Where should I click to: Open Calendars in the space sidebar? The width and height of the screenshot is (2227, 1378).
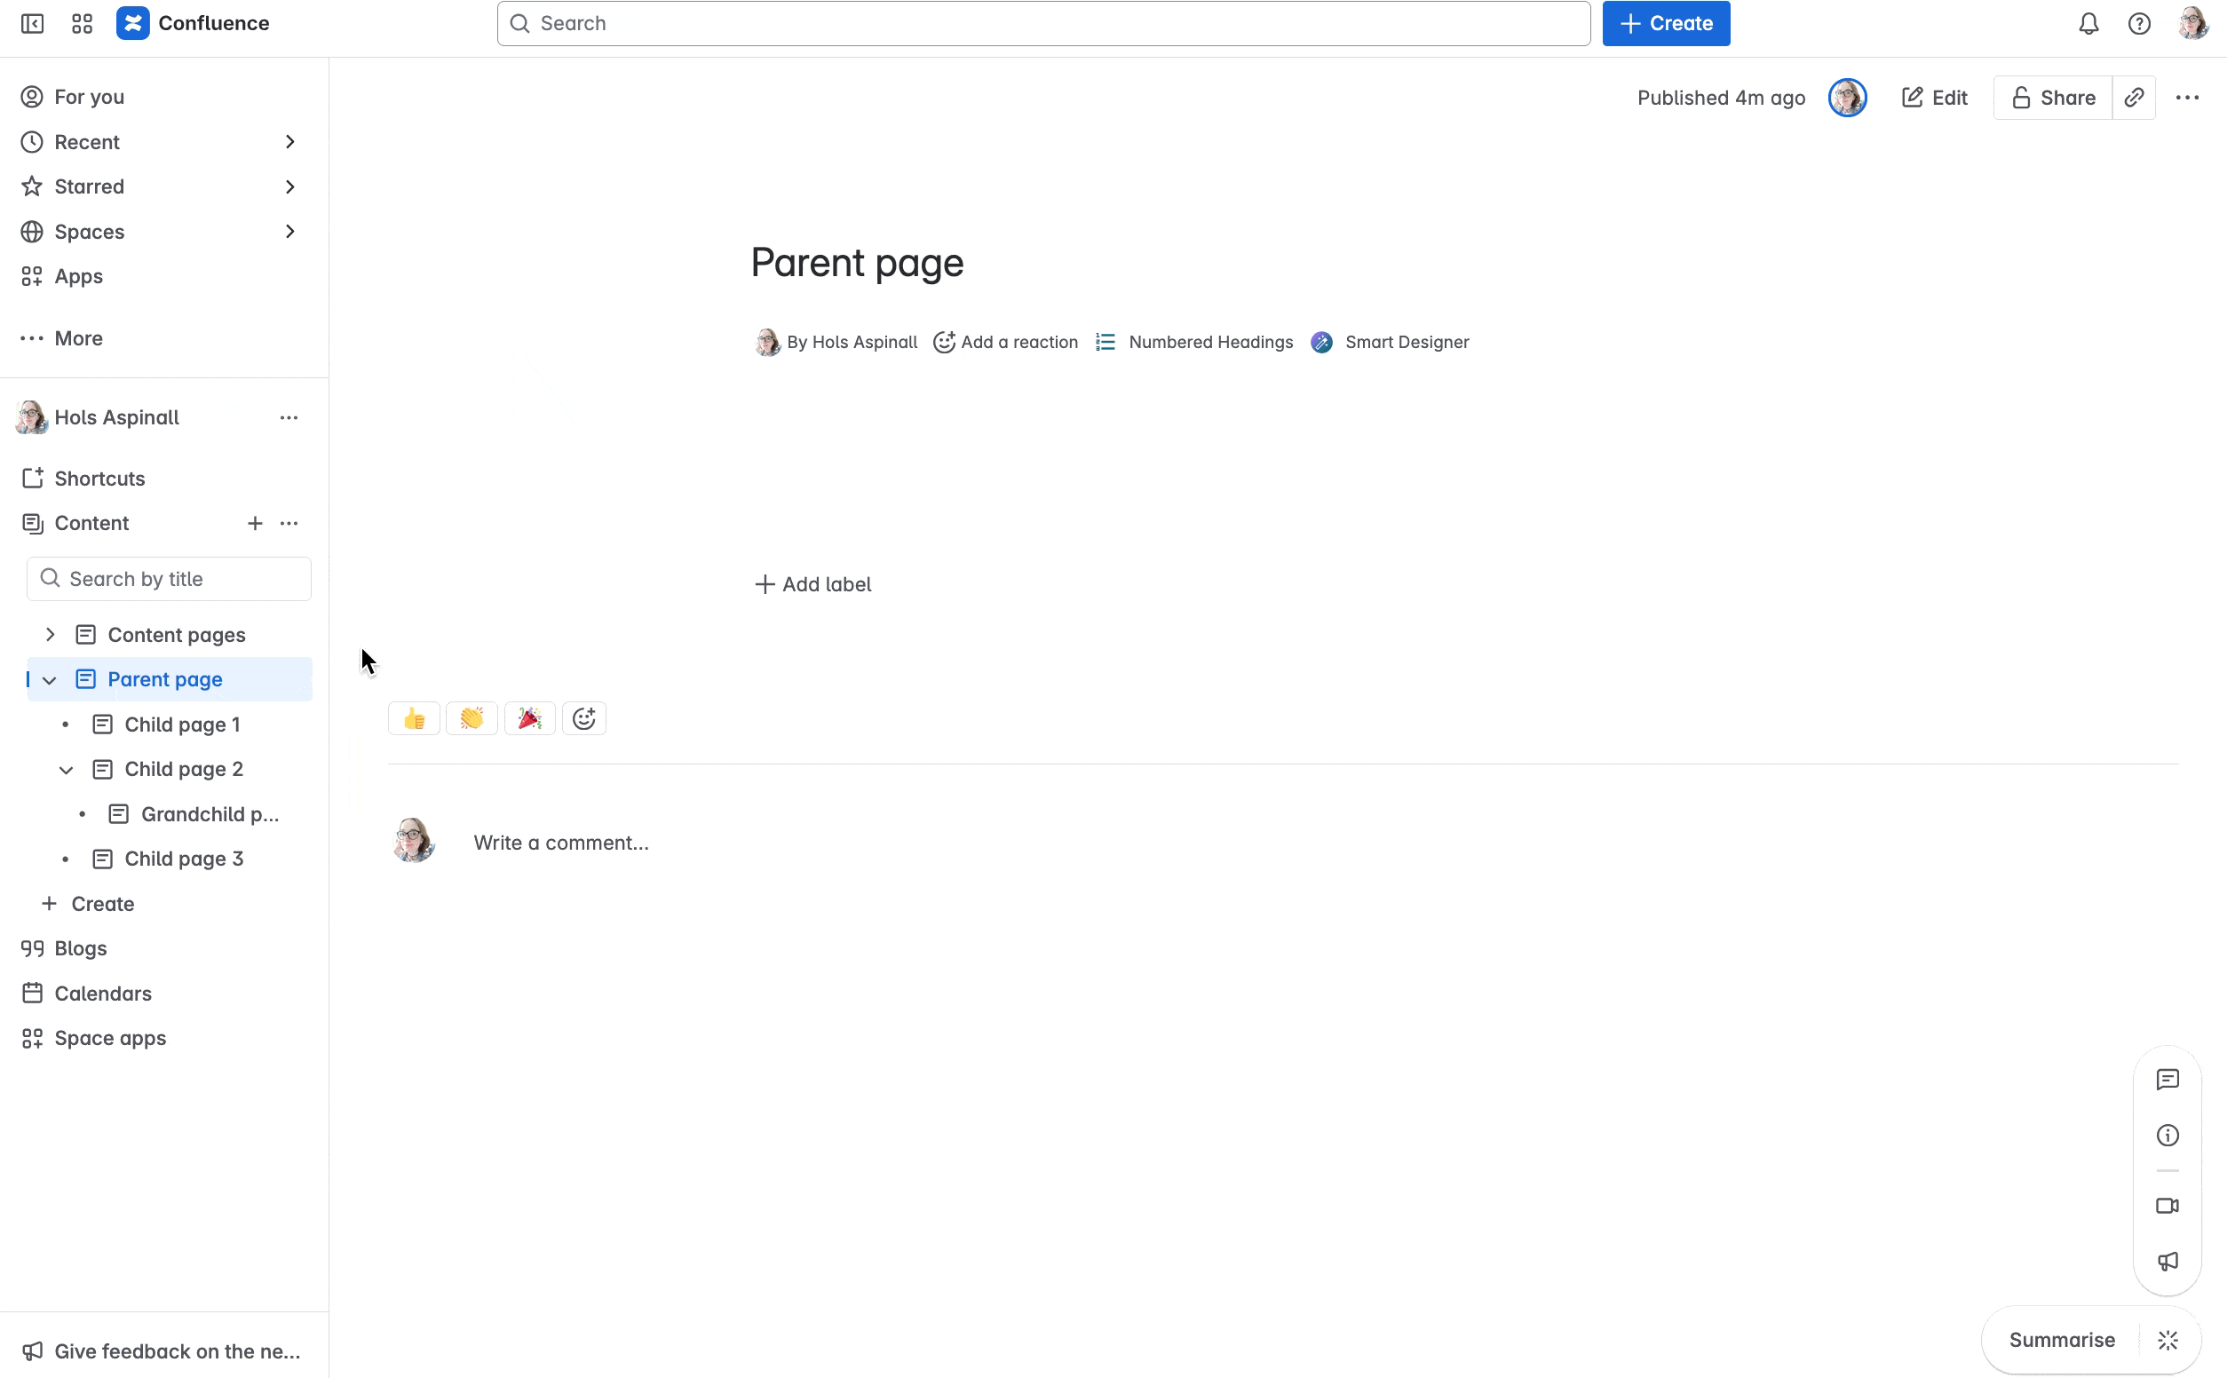click(x=102, y=994)
